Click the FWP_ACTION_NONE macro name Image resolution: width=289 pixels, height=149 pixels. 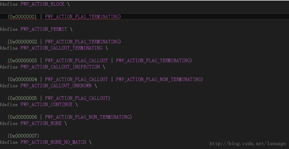[x=41, y=123]
